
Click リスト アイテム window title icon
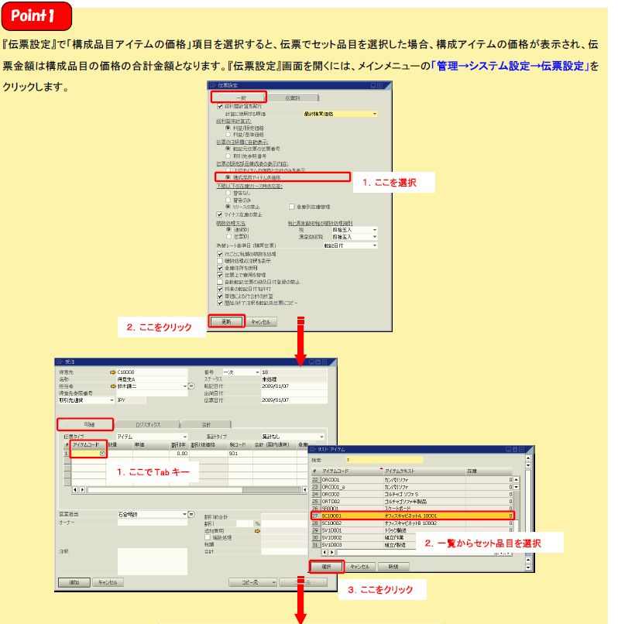click(x=313, y=449)
